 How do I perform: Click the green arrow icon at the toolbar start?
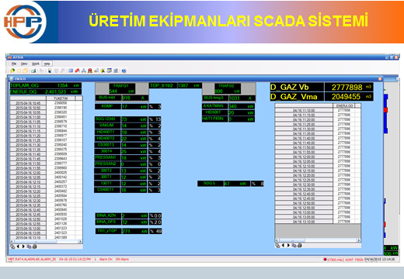pos(12,71)
